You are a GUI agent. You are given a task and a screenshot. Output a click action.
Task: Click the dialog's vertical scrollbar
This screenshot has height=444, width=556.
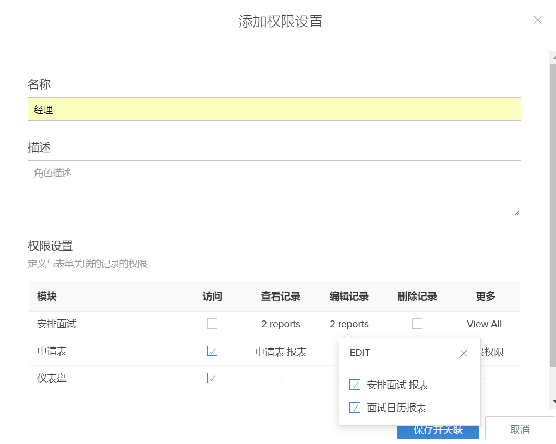coord(553,208)
